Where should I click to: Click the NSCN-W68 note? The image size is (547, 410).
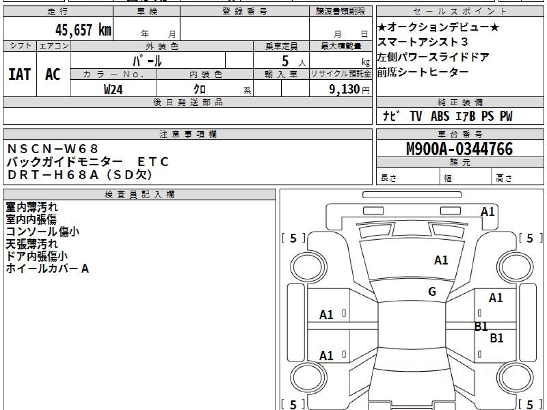[x=53, y=148]
